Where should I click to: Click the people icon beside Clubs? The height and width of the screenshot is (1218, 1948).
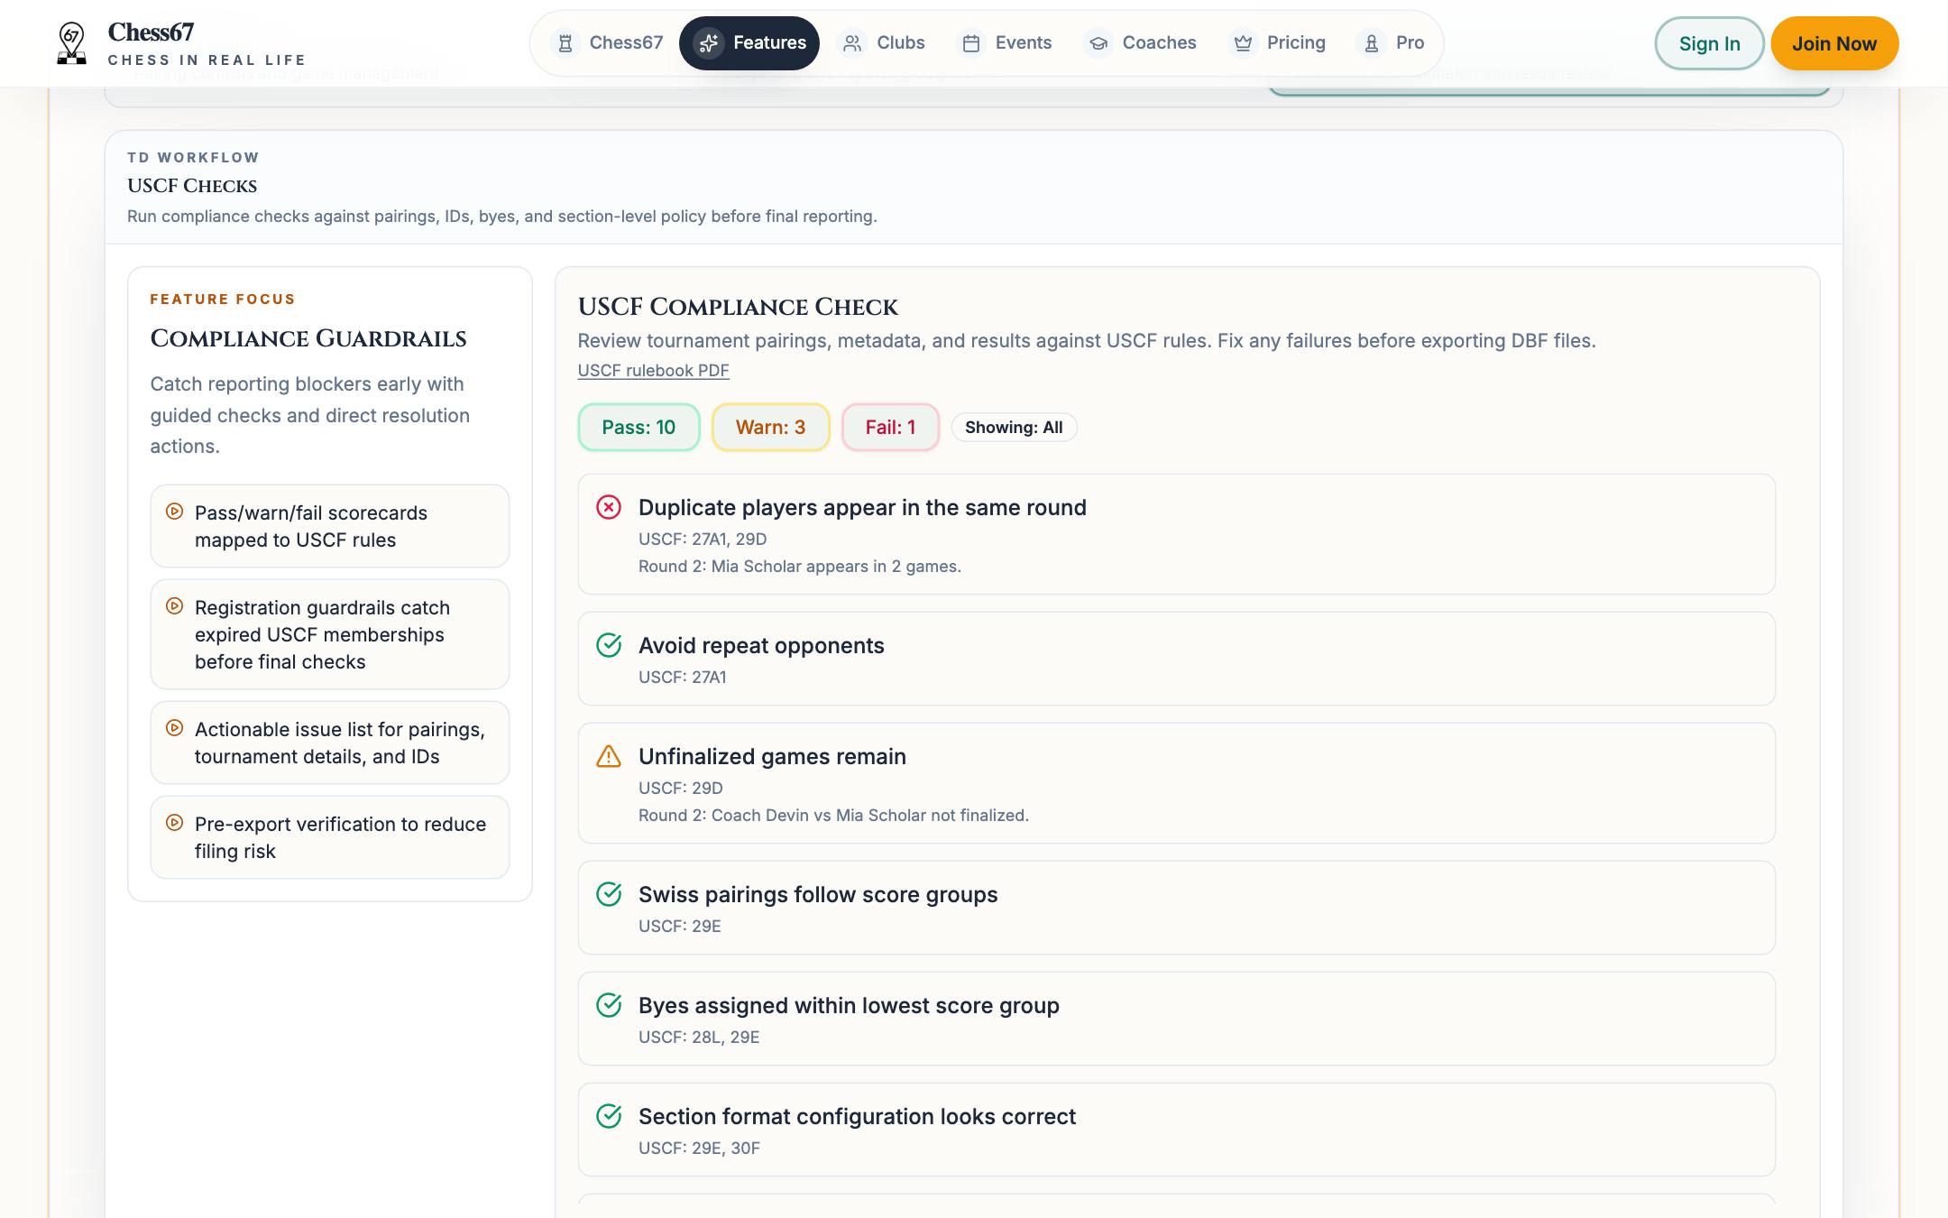(852, 43)
